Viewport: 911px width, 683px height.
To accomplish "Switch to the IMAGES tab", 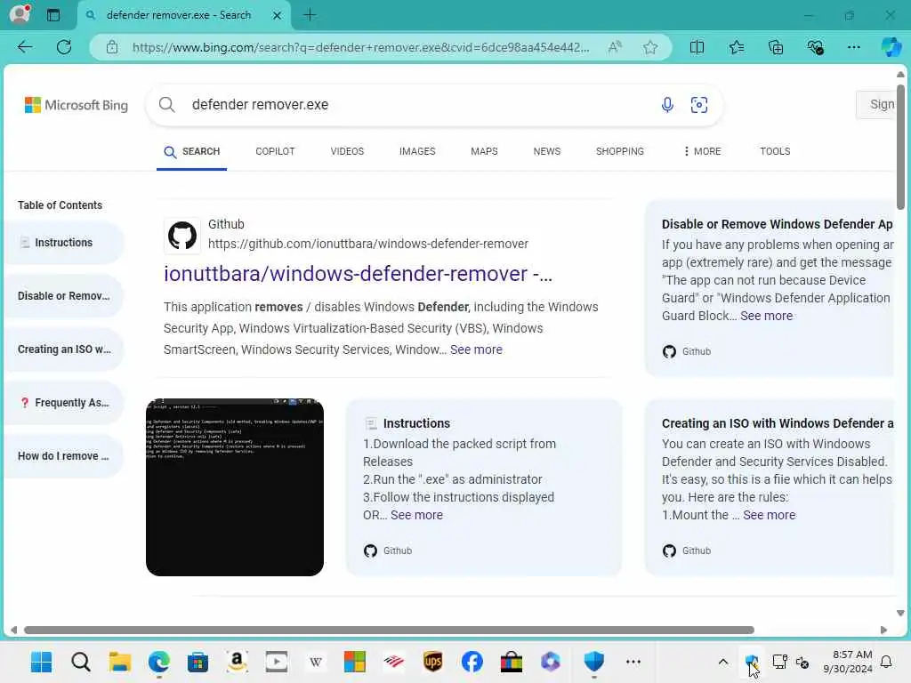I will [417, 151].
